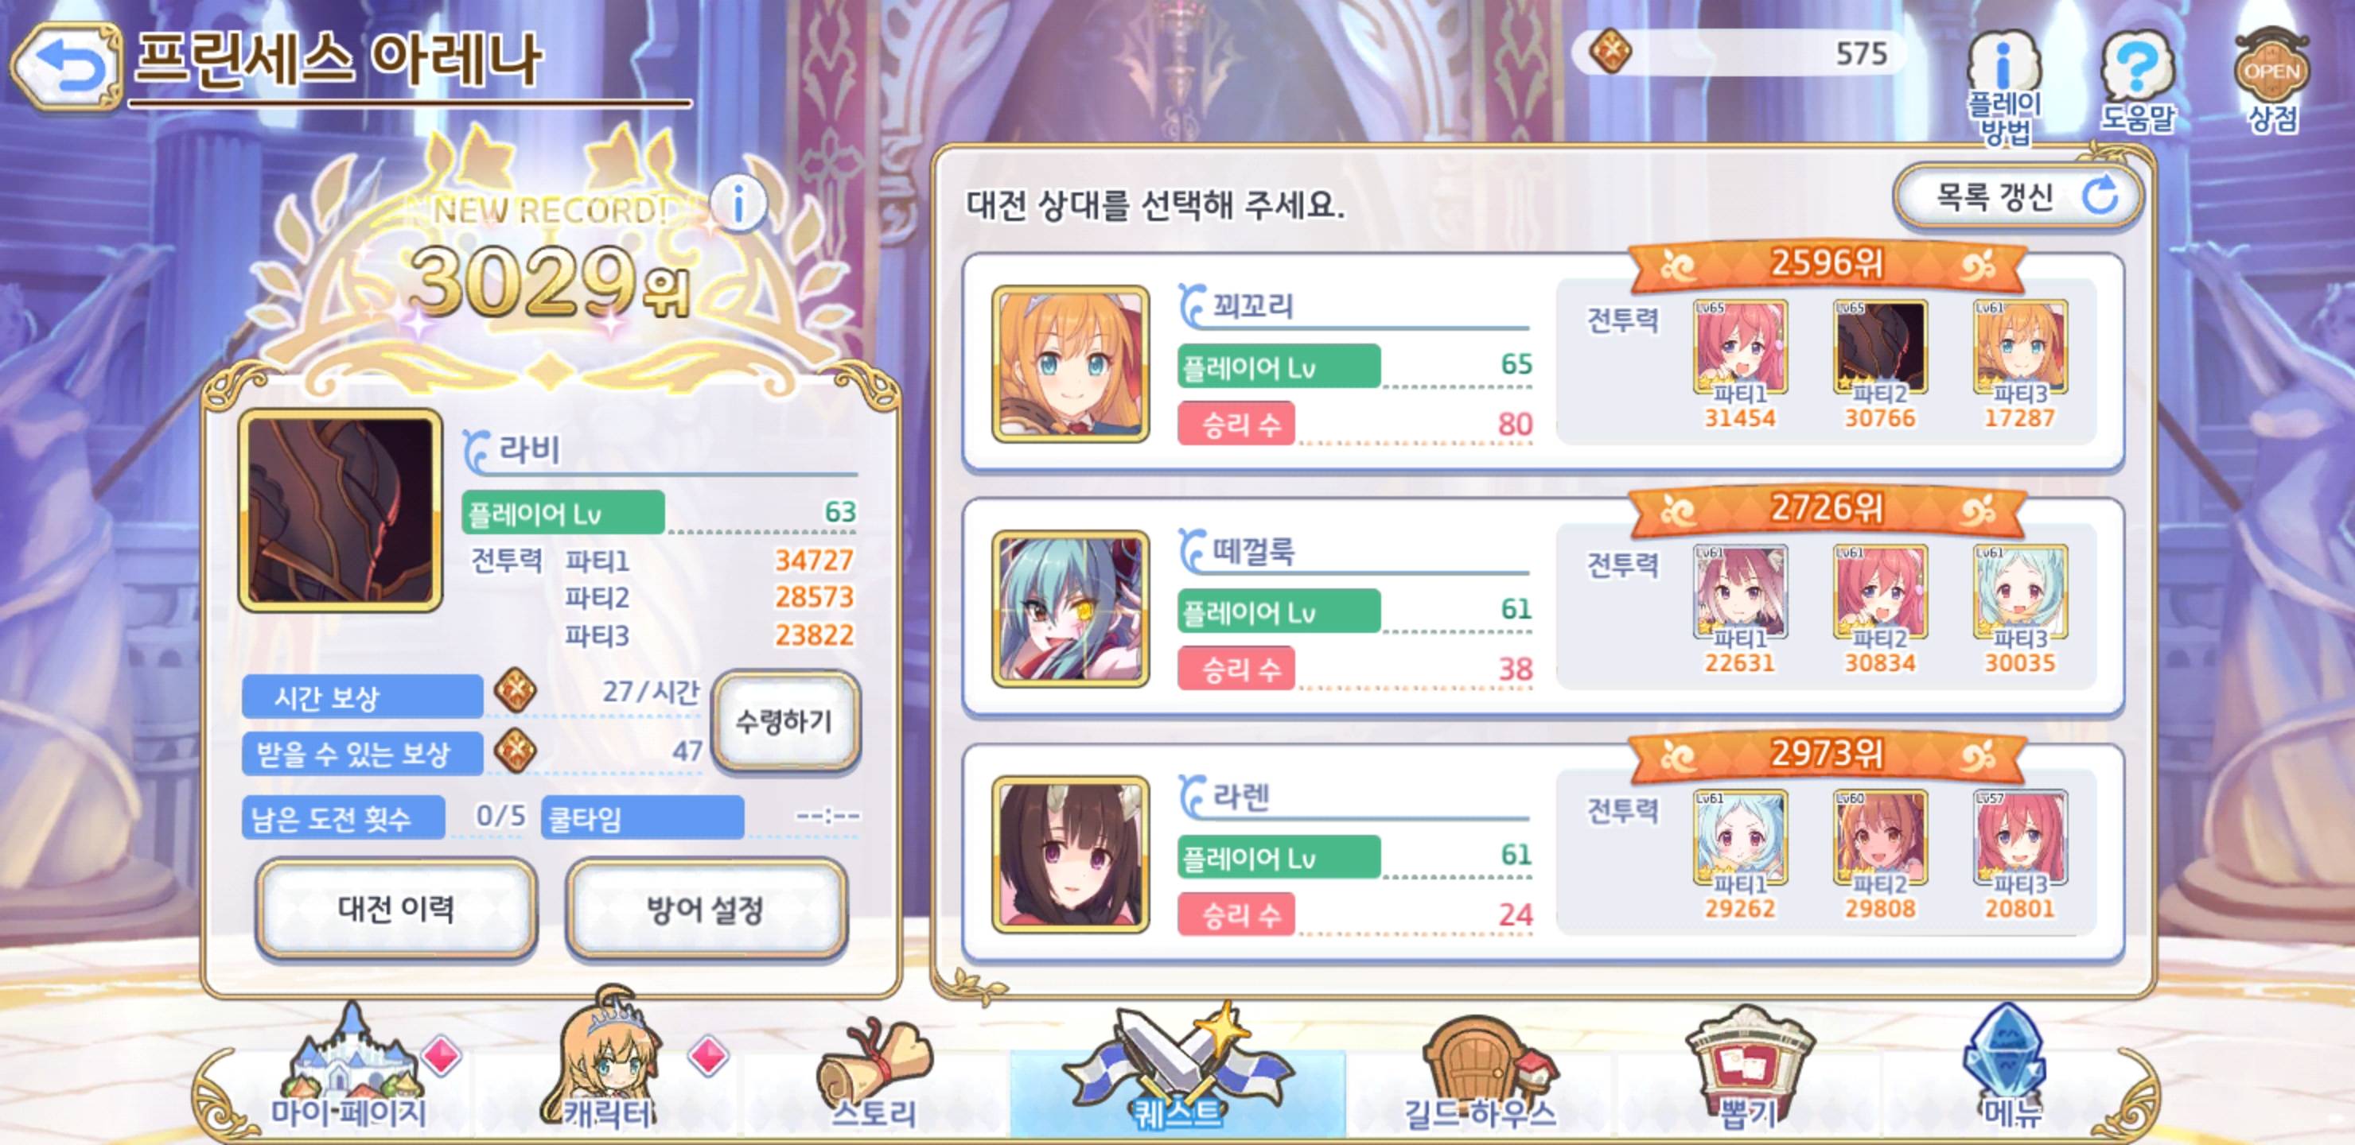Open the 도움말 help icon
Image resolution: width=2355 pixels, height=1145 pixels.
tap(2138, 80)
